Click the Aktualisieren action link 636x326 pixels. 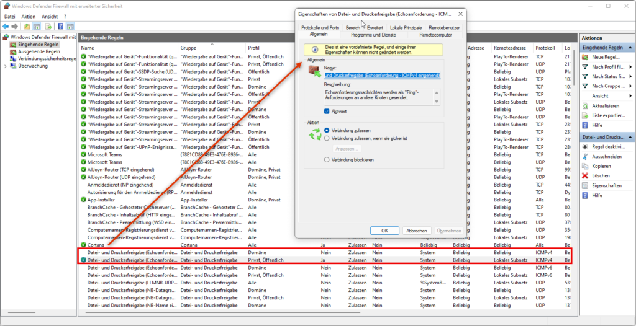[x=606, y=106]
